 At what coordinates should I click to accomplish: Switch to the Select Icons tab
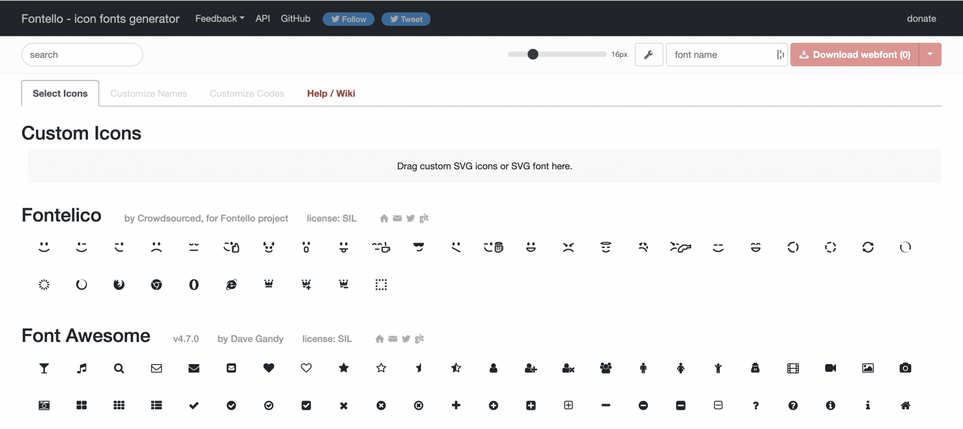(x=60, y=93)
